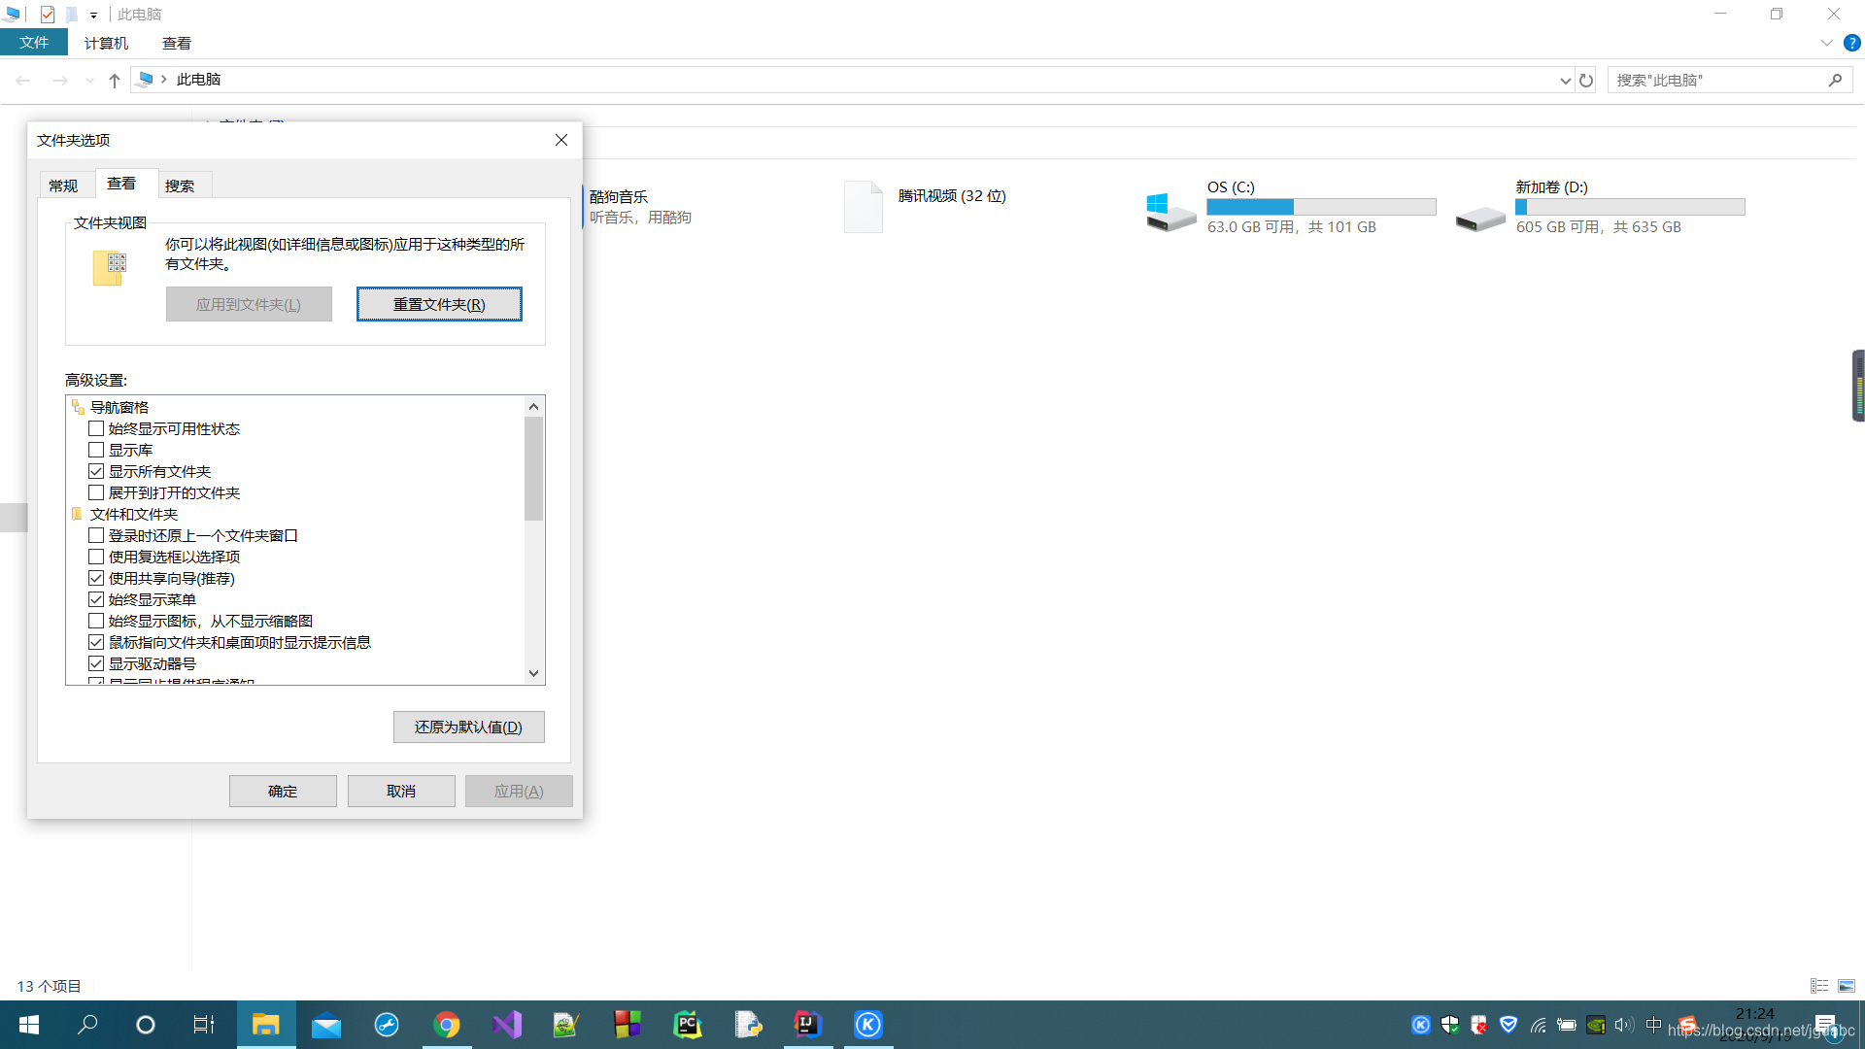The image size is (1865, 1049).
Task: Enable the 显示库 checkbox
Action: [96, 451]
